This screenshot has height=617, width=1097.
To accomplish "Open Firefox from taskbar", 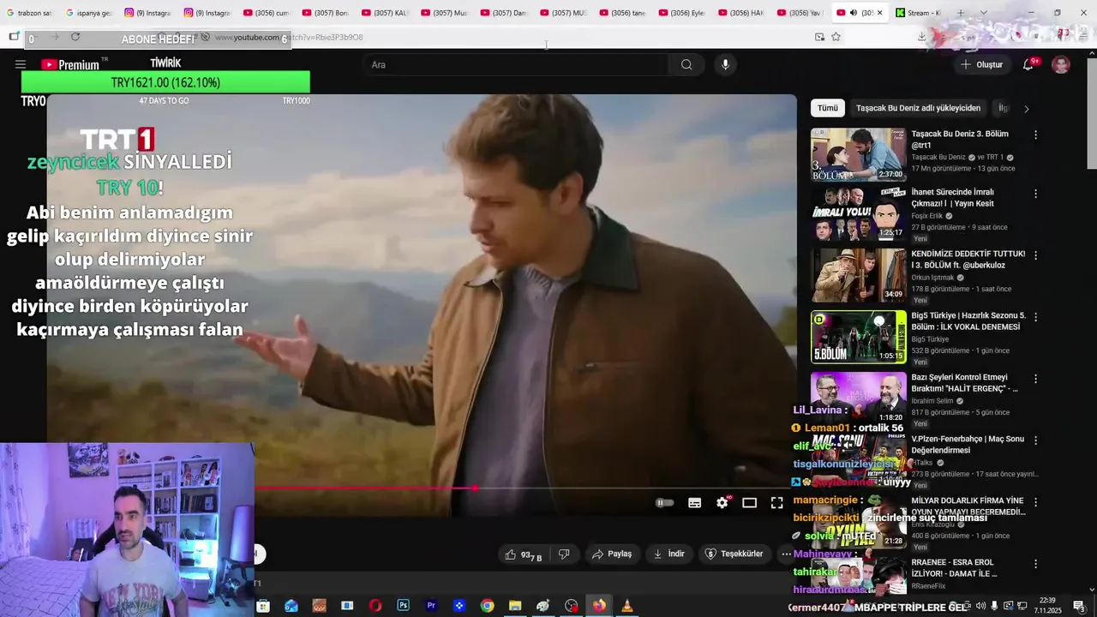I will click(599, 606).
